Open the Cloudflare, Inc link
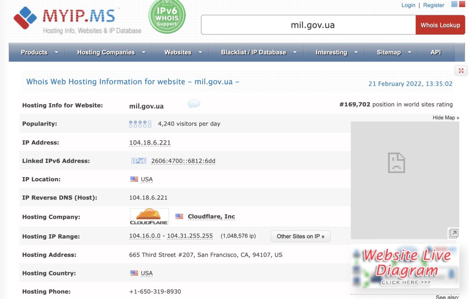This screenshot has width=469, height=299. click(x=211, y=216)
